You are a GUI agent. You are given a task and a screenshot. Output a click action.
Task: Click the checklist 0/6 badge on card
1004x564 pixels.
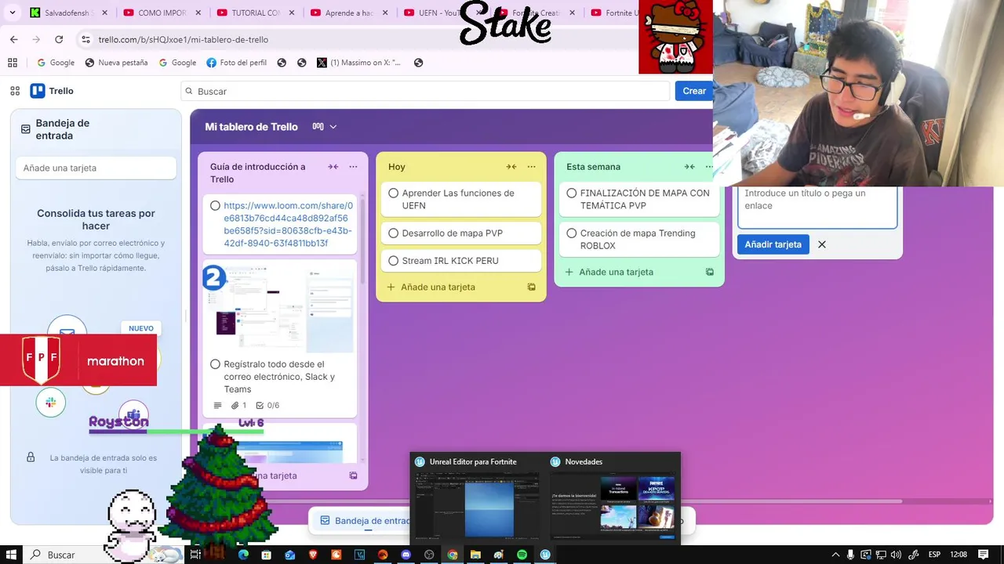(x=267, y=406)
